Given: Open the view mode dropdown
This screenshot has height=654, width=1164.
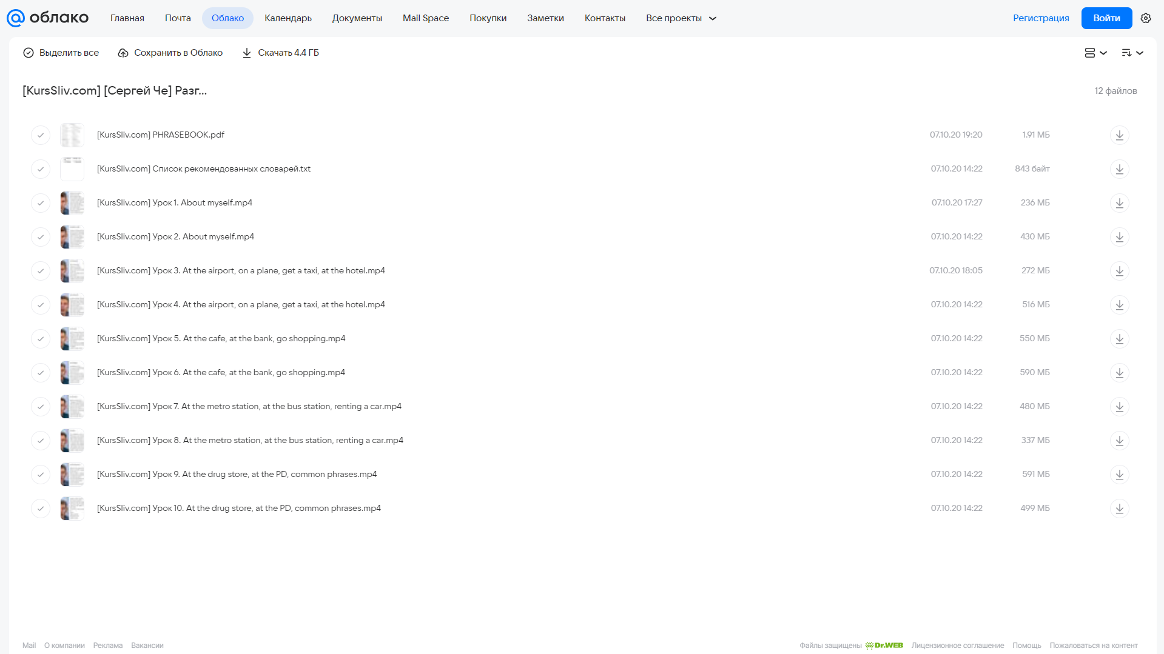Looking at the screenshot, I should (1095, 53).
